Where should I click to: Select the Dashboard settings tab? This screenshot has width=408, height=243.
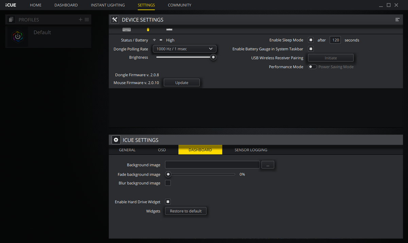200,150
